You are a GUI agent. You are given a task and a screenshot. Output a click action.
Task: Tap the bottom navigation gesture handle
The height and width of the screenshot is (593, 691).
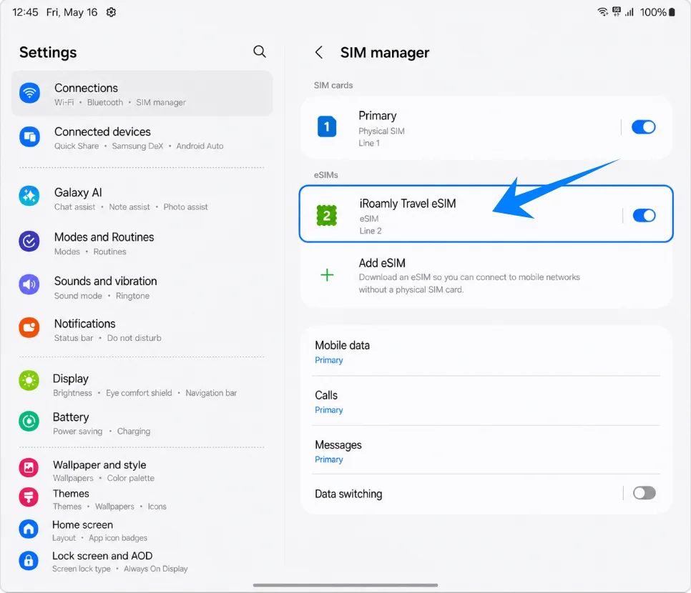(x=345, y=585)
